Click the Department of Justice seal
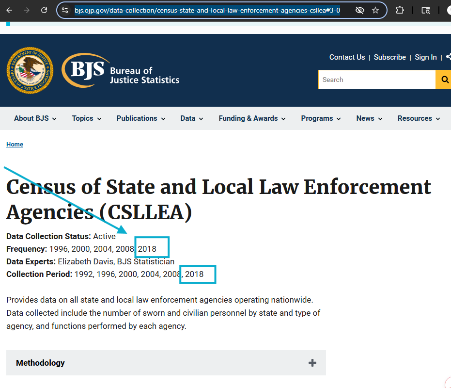This screenshot has width=451, height=388. click(x=30, y=71)
